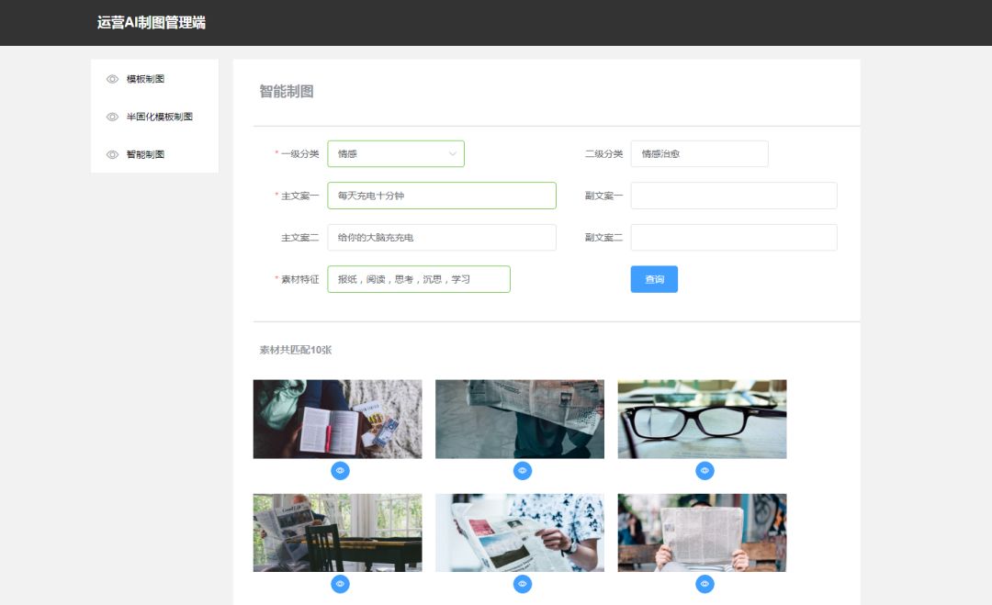Click the empty 副文案二 input field
Viewport: 992px width, 605px height.
coord(734,237)
